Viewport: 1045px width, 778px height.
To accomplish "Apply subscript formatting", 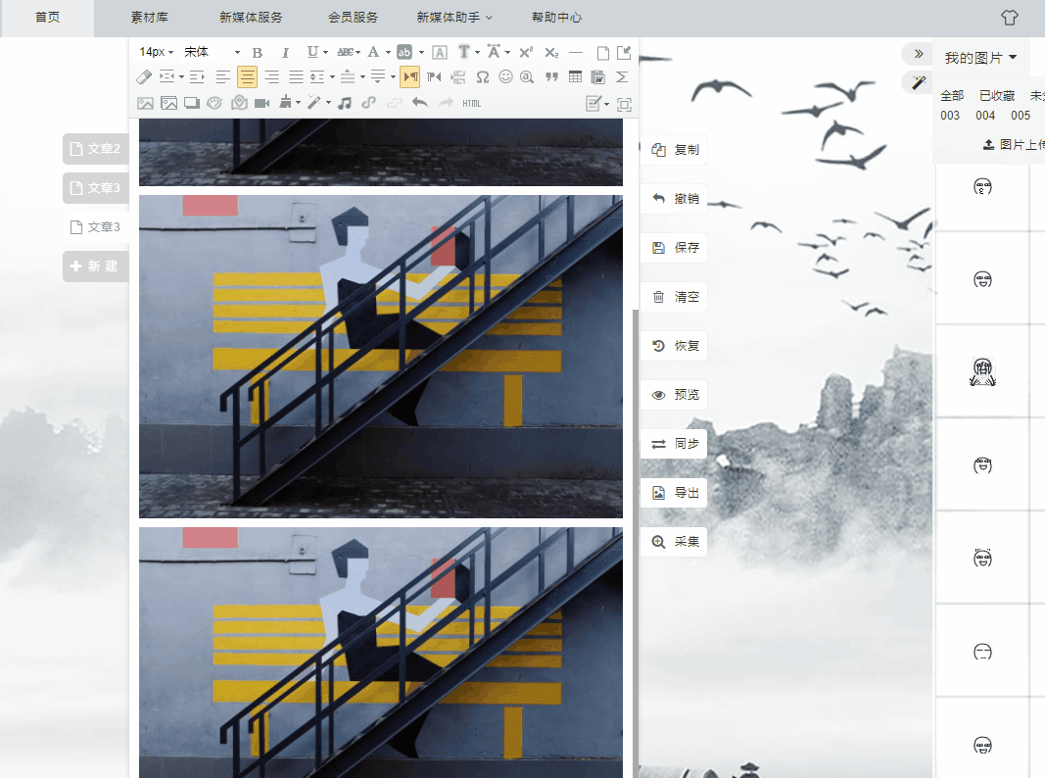I will [551, 53].
